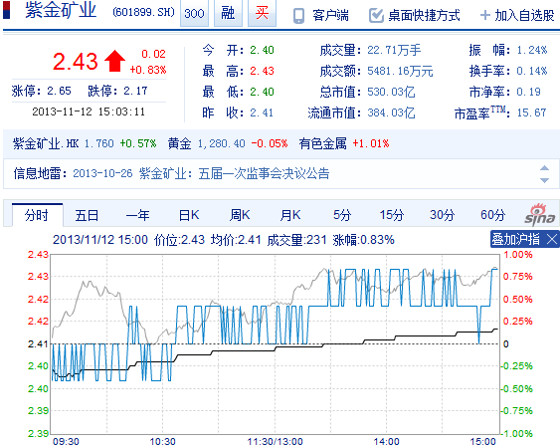Click the 成交额 5481.16万元 value
Viewport: 560px width, 446px height.
400,71
